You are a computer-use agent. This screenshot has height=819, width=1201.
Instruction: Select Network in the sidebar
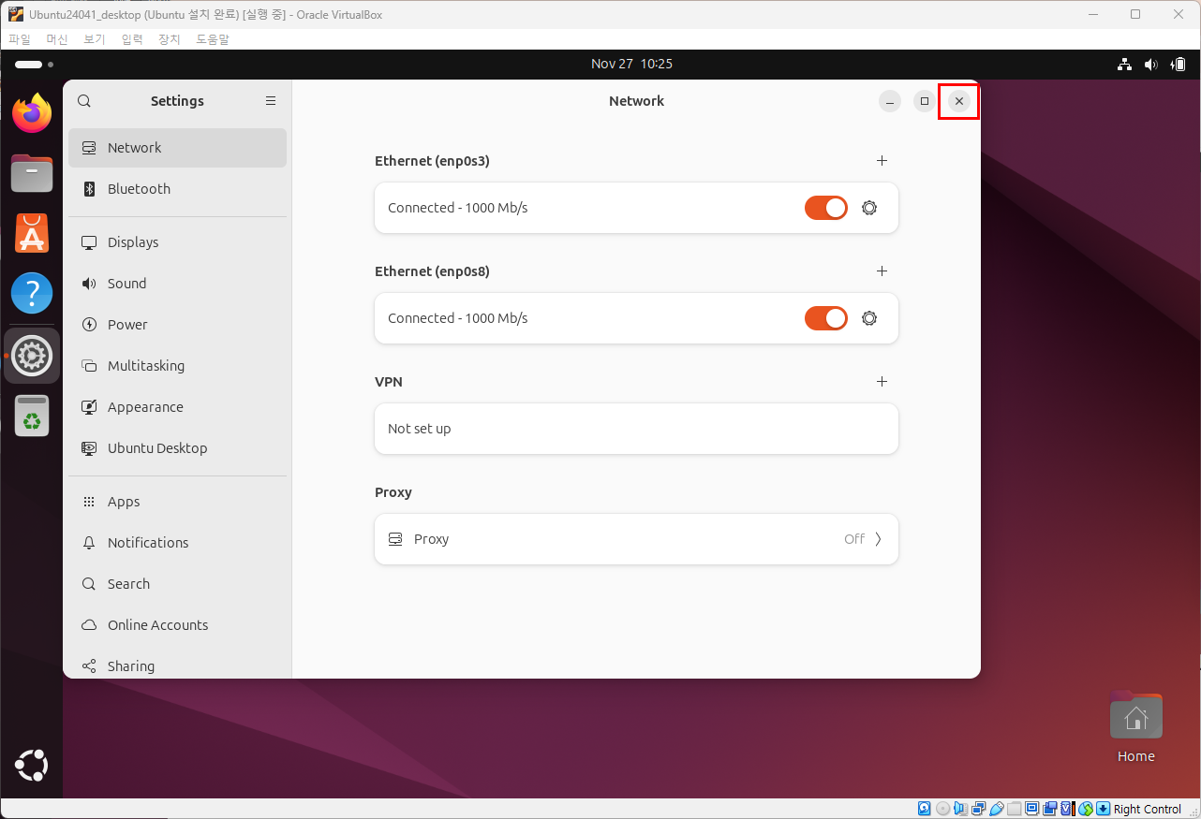(177, 148)
